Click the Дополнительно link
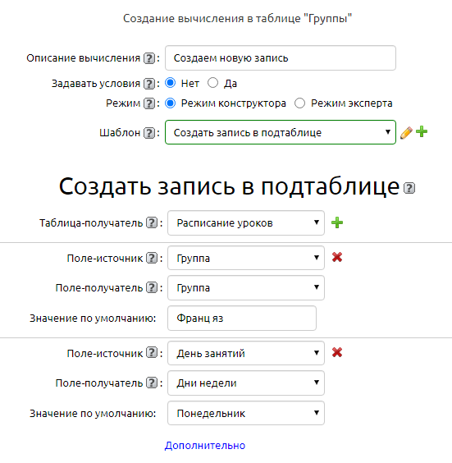 click(x=205, y=445)
